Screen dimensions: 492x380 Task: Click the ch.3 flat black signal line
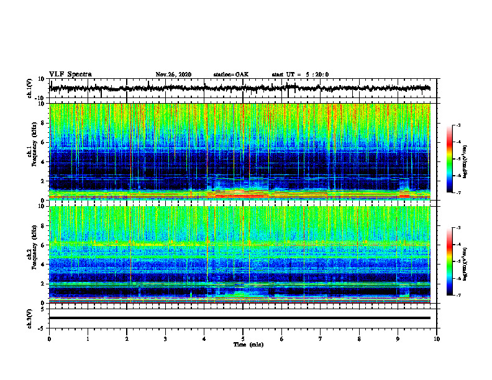[x=240, y=318]
